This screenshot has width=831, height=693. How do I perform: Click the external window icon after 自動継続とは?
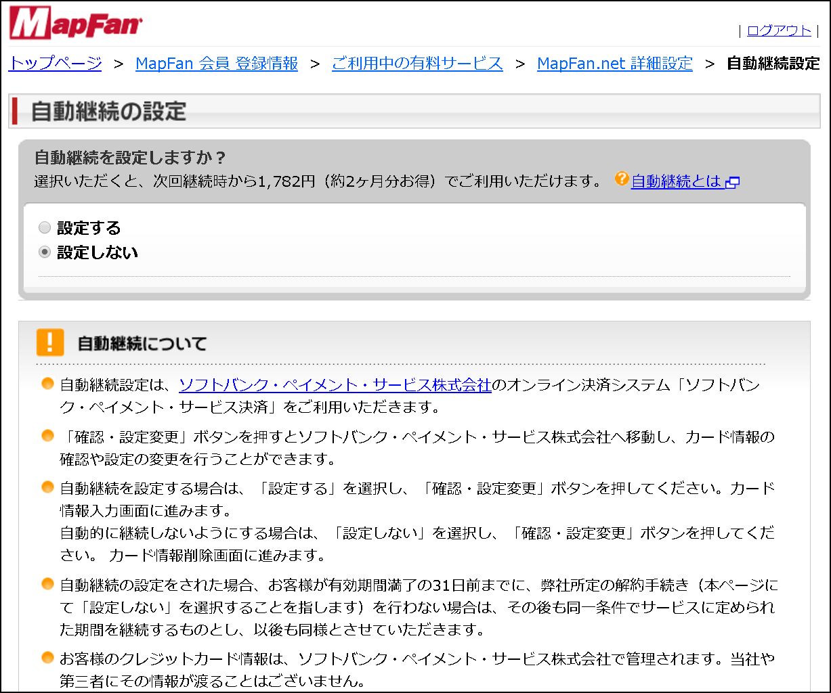732,182
